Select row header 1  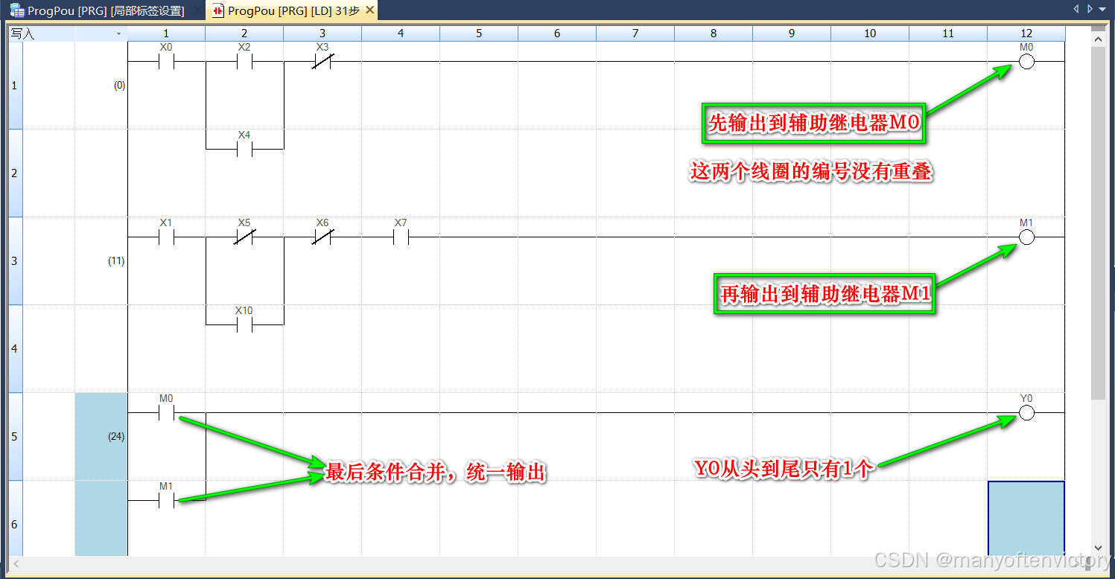coord(15,86)
